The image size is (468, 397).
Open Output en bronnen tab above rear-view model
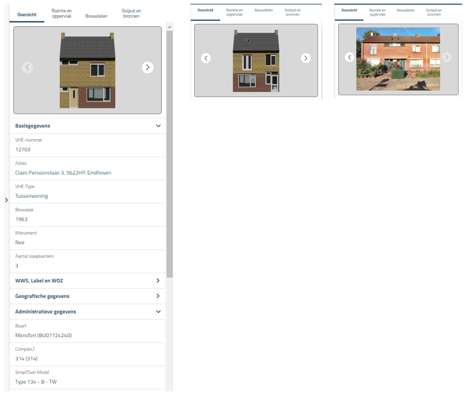tap(293, 12)
